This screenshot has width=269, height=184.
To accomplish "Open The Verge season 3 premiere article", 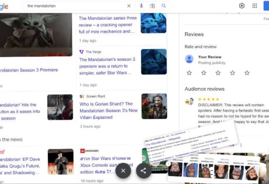I will pyautogui.click(x=107, y=66).
